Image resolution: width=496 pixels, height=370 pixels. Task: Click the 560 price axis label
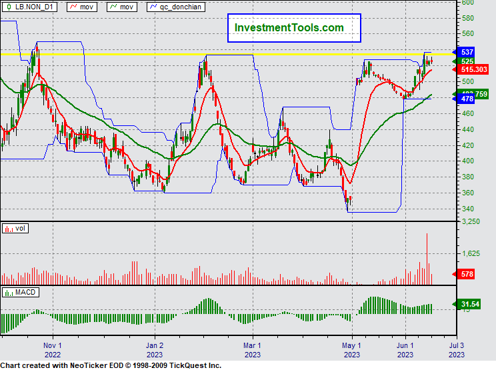(x=467, y=33)
